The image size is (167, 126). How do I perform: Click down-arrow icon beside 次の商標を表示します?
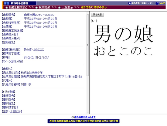click(x=73, y=117)
